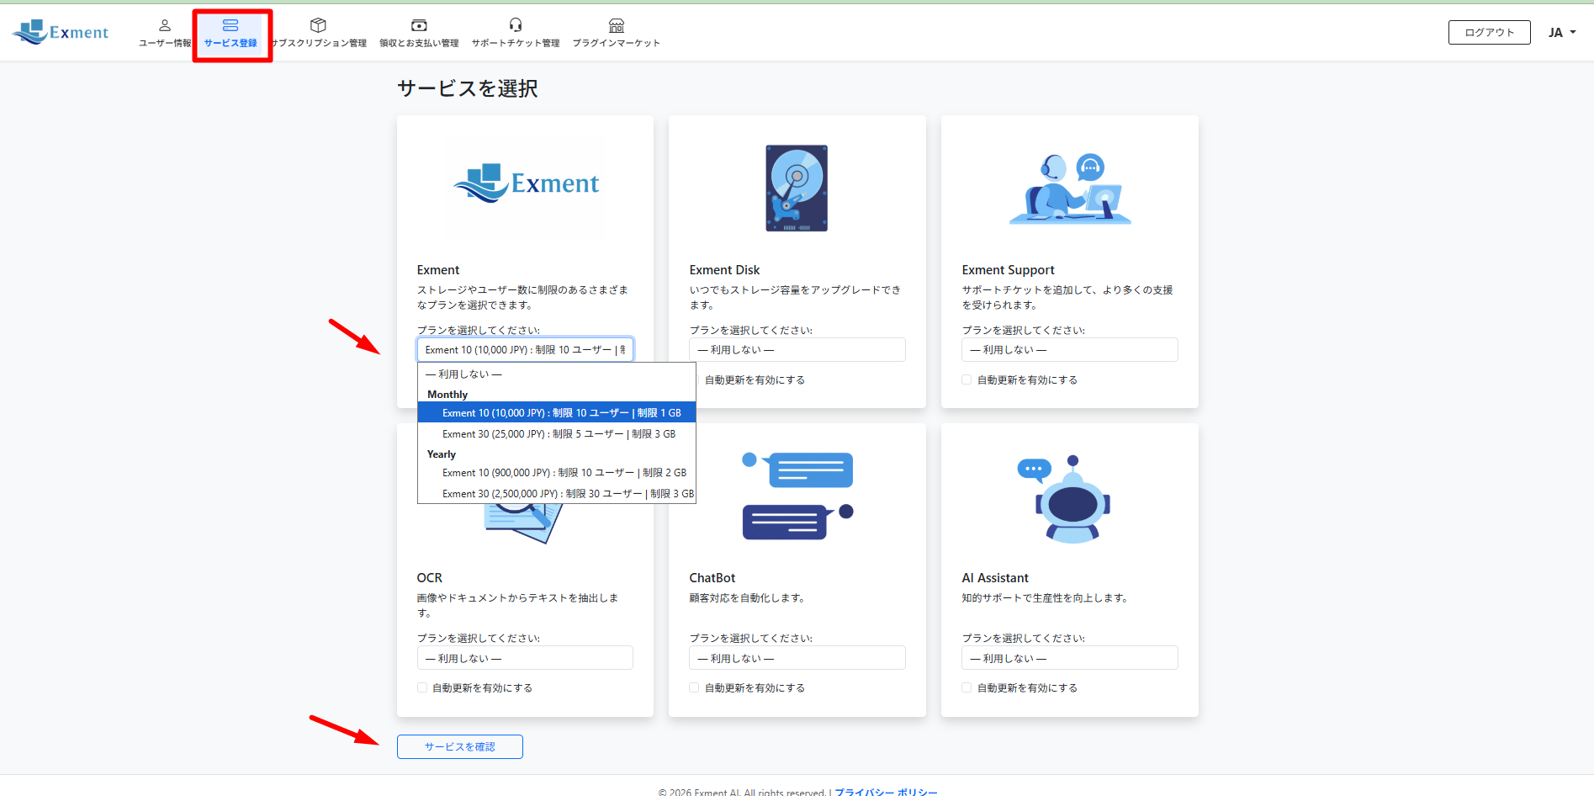This screenshot has width=1594, height=796.
Task: Click the Exment logo in the header
Action: (61, 32)
